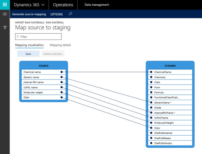Image resolution: width=202 pixels, height=154 pixels.
Task: Click the connector dot for staging ShelfLifeVendor
Action: click(151, 143)
